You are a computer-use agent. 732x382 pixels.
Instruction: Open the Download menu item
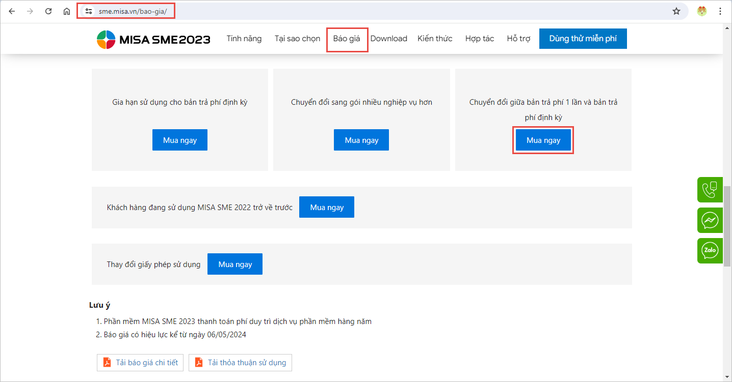388,39
